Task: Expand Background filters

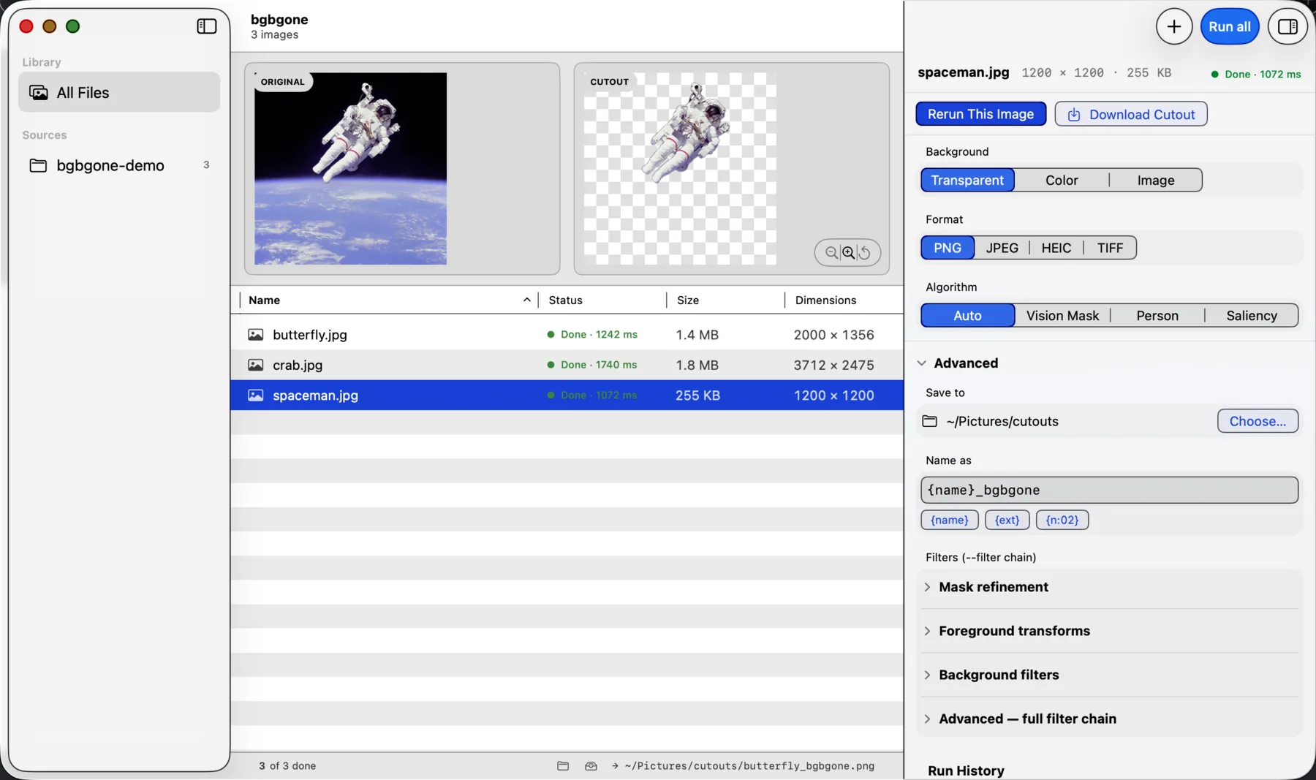Action: pyautogui.click(x=927, y=675)
